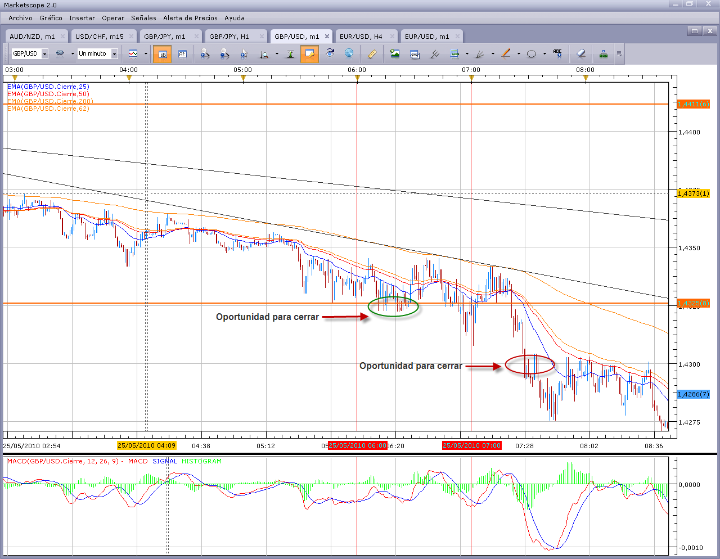Image resolution: width=720 pixels, height=559 pixels.
Task: Open the Alerta de Precios menu
Action: tap(191, 18)
